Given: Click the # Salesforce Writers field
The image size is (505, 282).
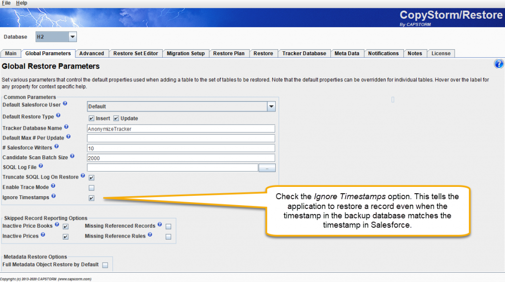Looking at the screenshot, I should (x=181, y=148).
